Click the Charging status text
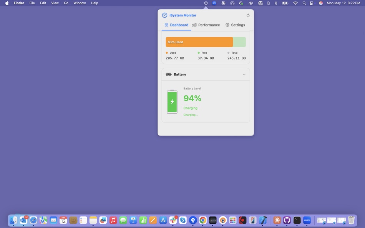Image resolution: width=365 pixels, height=228 pixels. click(x=190, y=108)
